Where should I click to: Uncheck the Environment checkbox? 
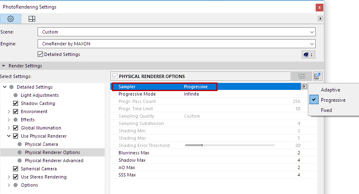coord(16,111)
